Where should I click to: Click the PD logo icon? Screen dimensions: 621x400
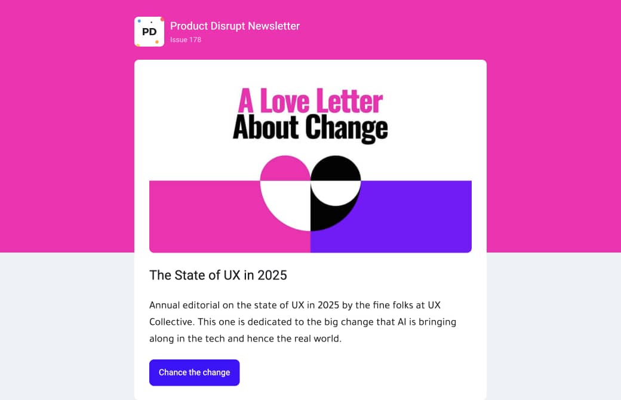(x=149, y=32)
